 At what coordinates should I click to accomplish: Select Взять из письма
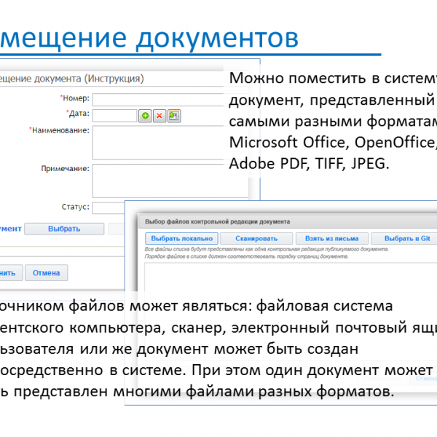pyautogui.click(x=330, y=238)
